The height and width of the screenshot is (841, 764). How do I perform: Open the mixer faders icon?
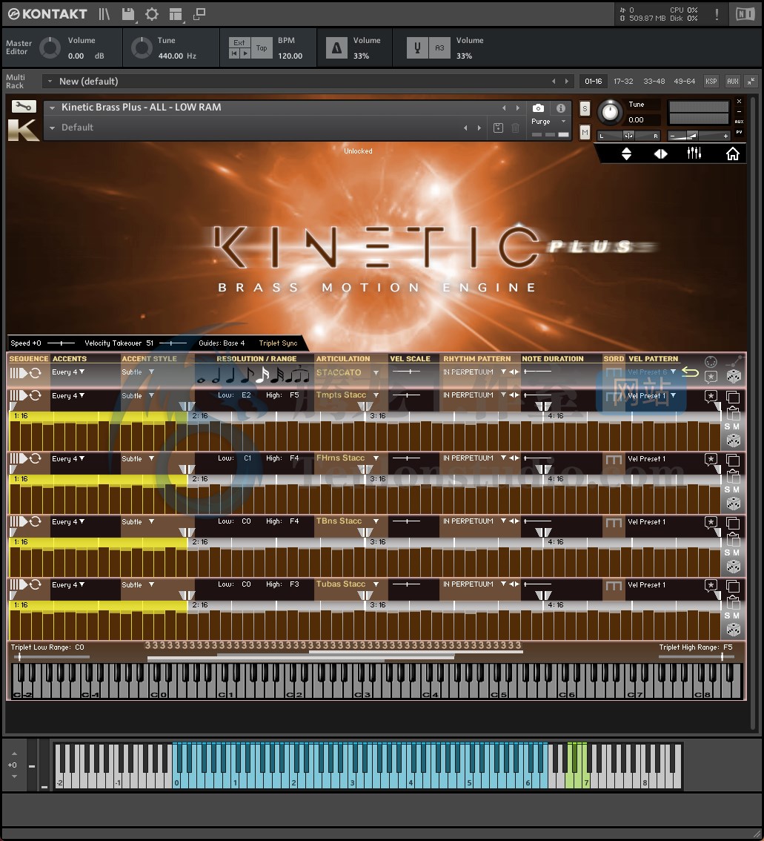(694, 154)
